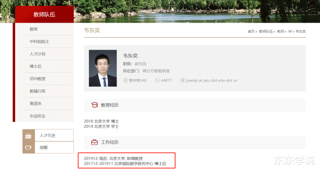The image size is (320, 172).
Task: Select 人才计划 in the sidebar
Action: pyautogui.click(x=37, y=54)
